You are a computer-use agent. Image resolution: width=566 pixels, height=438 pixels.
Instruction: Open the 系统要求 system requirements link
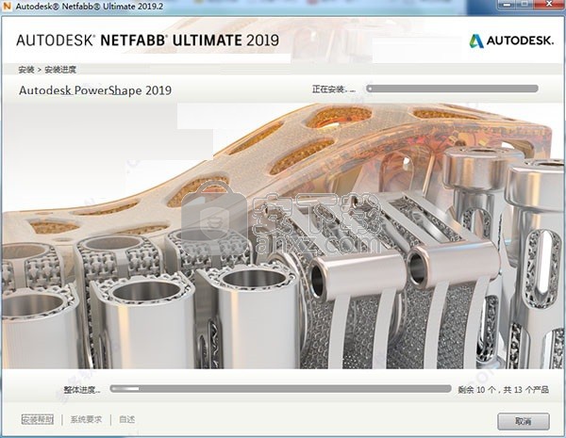click(x=86, y=419)
